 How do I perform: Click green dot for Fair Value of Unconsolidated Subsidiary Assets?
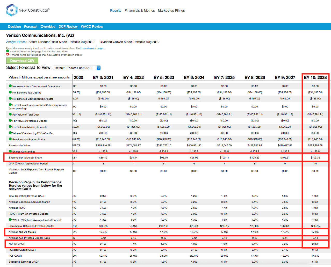point(10,105)
